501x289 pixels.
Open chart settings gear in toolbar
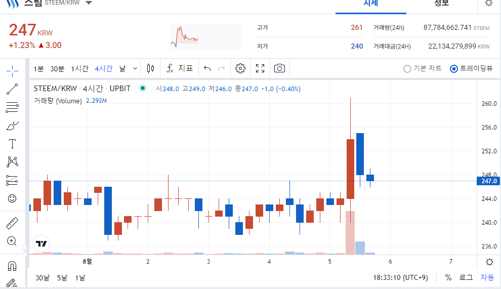pos(240,68)
